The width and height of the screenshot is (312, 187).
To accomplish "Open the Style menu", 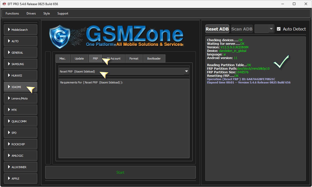I will click(x=46, y=13).
